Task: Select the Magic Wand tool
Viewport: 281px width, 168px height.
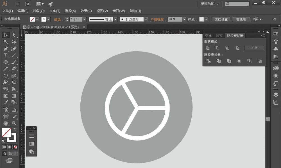Action: (6, 42)
